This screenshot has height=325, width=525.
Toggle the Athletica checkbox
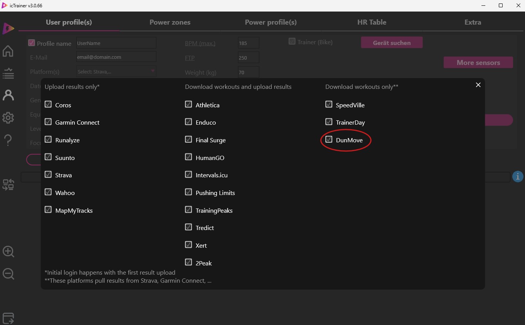click(188, 104)
